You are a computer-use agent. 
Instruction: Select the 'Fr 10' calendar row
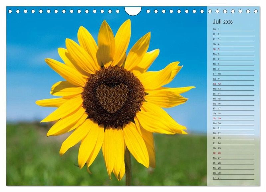pyautogui.click(x=233, y=74)
